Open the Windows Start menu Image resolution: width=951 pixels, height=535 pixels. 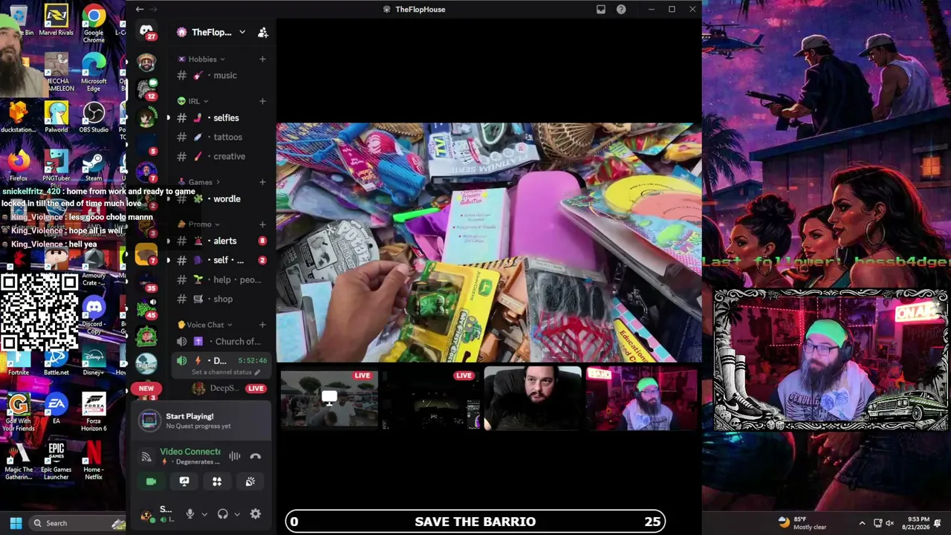(16, 523)
